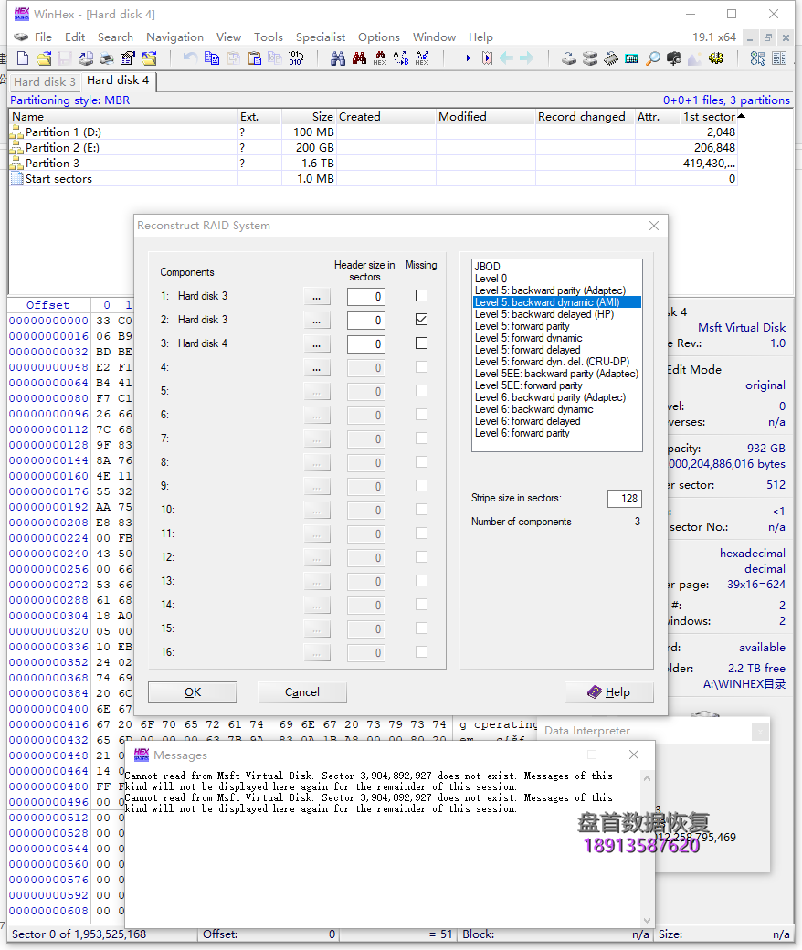Browse component 1 with ellipsis button

coord(317,296)
